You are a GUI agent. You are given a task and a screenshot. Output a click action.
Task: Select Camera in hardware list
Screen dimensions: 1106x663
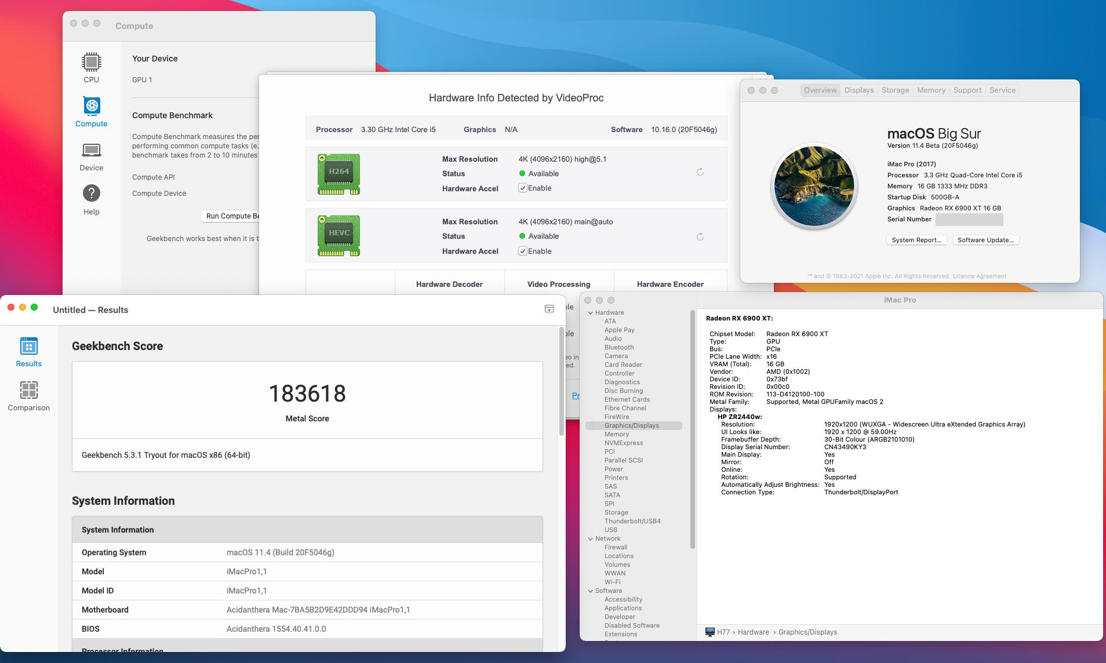(x=616, y=356)
